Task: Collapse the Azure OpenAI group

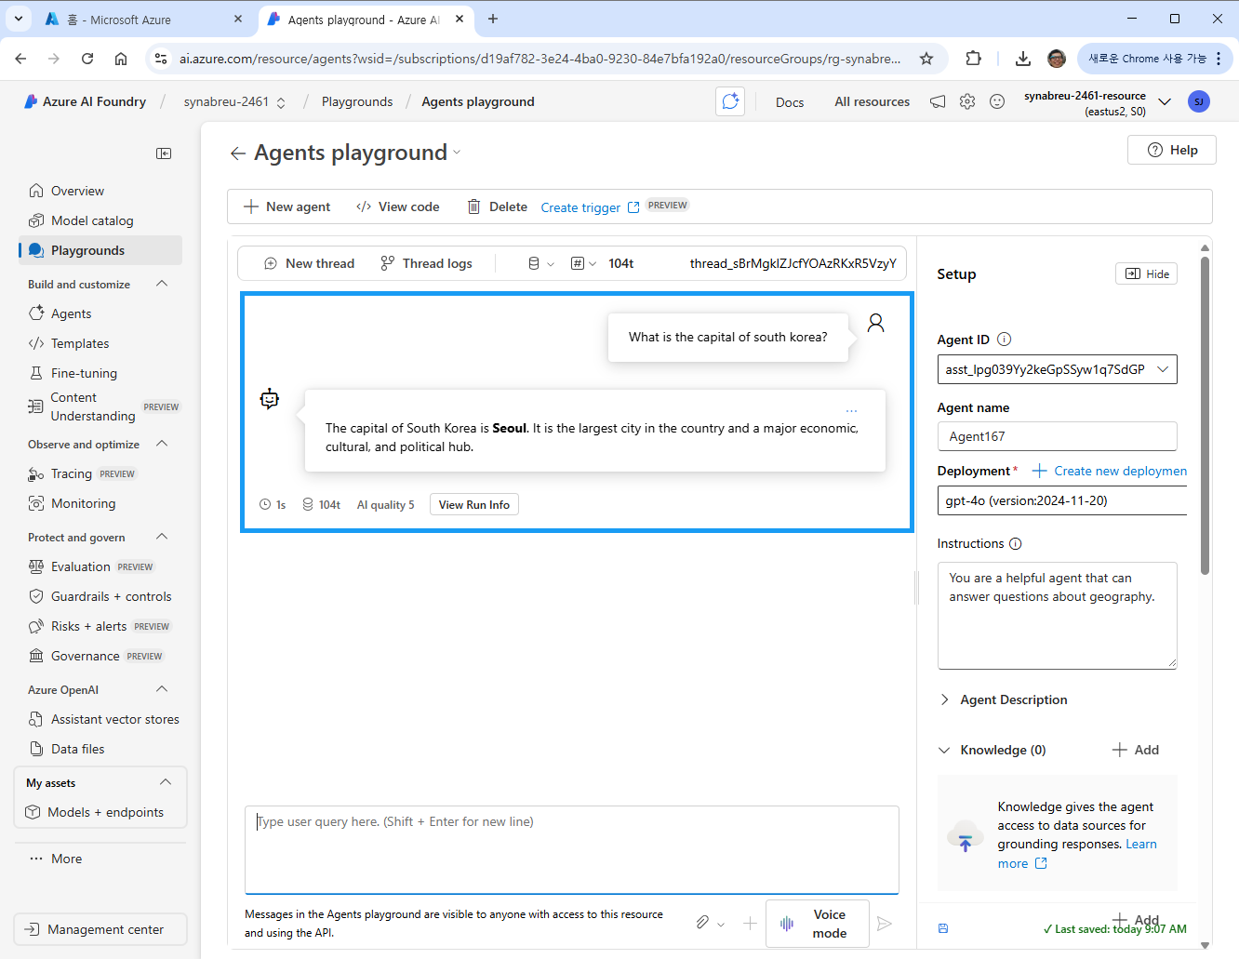Action: (162, 689)
